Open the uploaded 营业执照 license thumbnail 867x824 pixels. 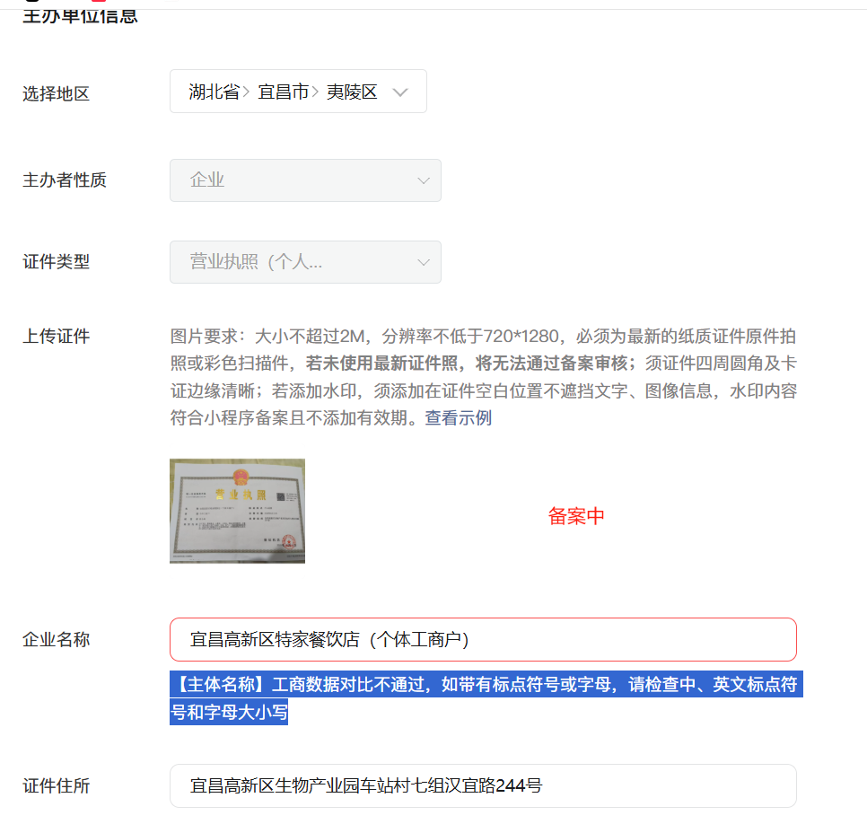(x=236, y=510)
